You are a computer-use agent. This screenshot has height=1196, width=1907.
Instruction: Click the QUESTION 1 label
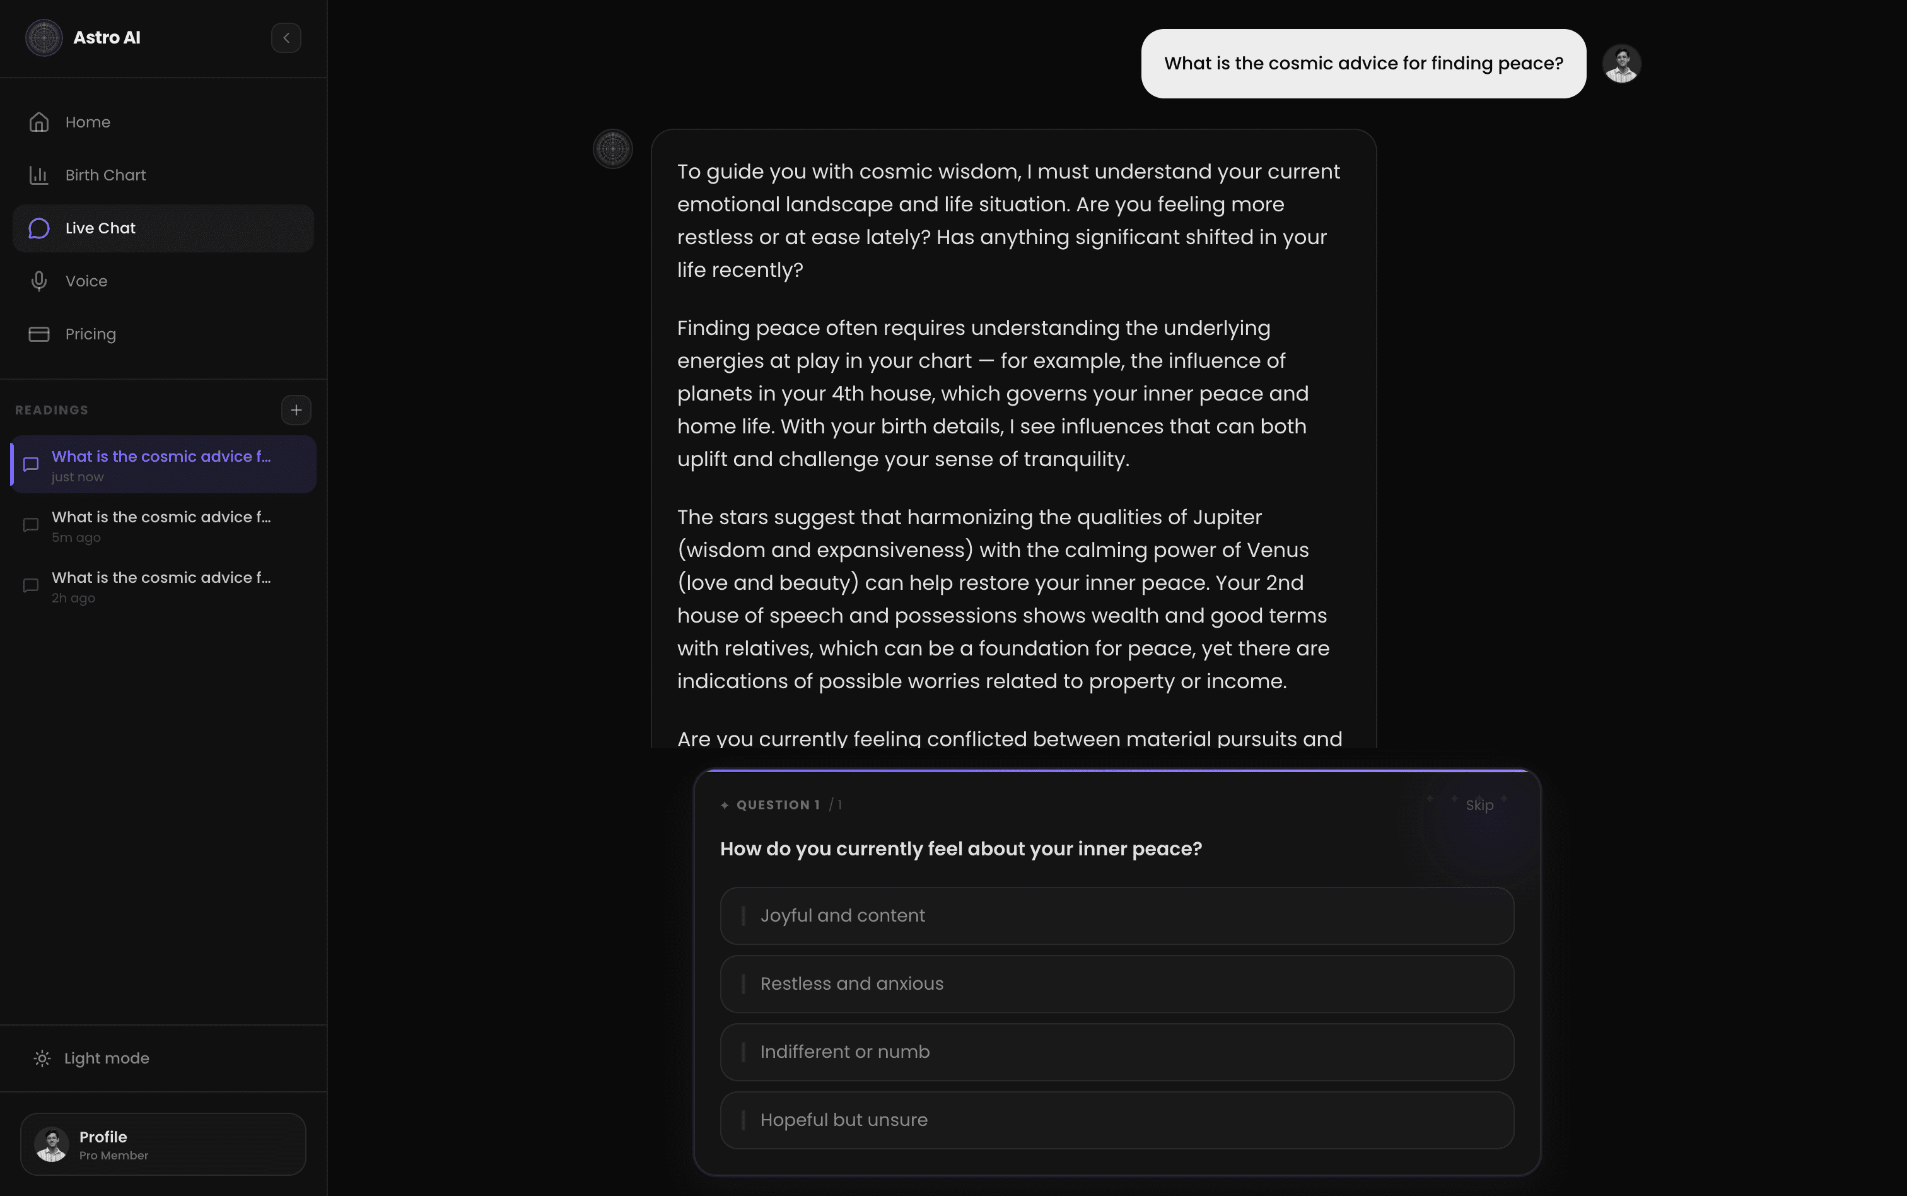[x=778, y=804]
